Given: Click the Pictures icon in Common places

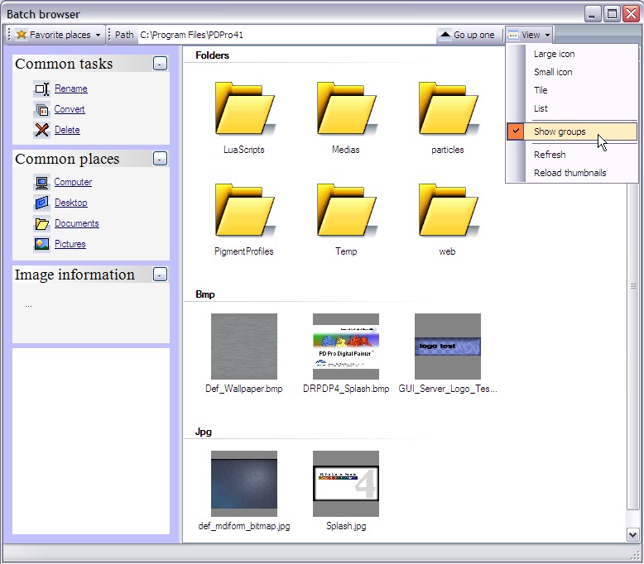Looking at the screenshot, I should tap(41, 245).
